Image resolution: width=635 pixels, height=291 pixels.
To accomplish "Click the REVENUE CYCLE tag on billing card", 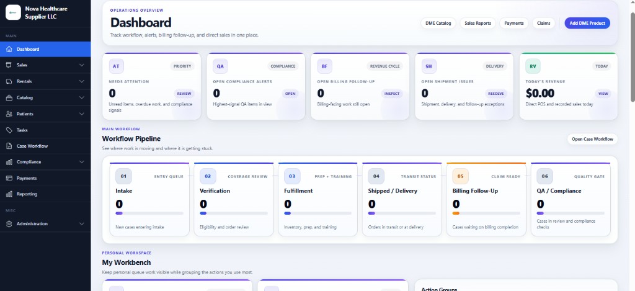I will coord(384,66).
